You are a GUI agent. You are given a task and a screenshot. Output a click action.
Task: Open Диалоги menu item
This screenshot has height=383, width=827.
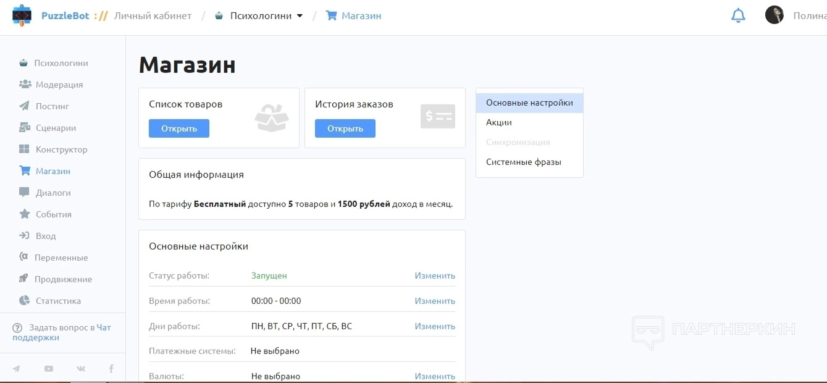pyautogui.click(x=53, y=193)
